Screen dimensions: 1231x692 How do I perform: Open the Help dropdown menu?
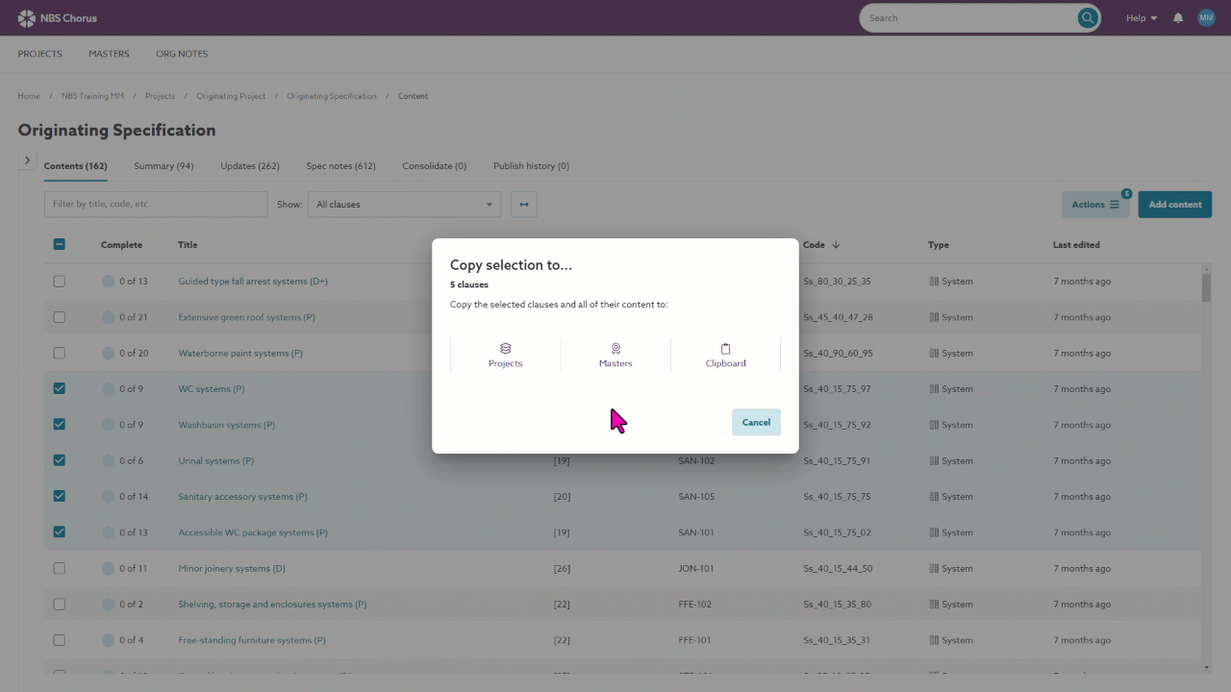tap(1142, 18)
